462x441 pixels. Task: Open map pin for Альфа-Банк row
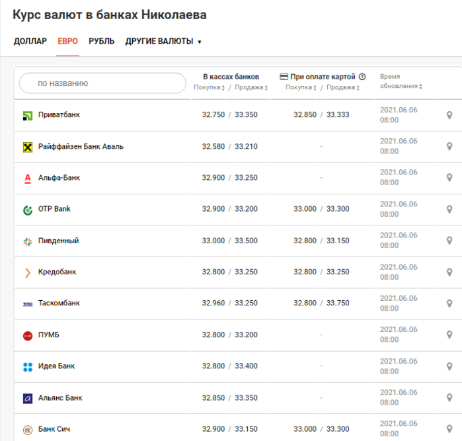click(449, 177)
